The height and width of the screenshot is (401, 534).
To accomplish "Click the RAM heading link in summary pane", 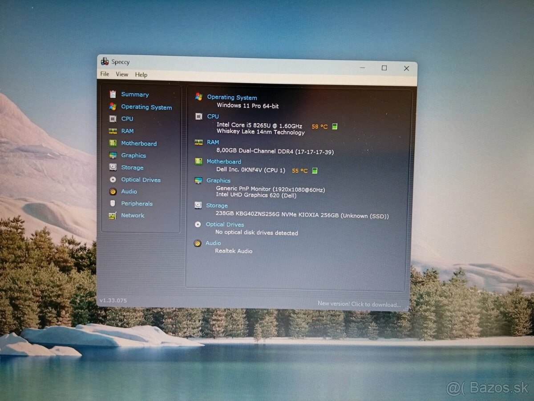I will [x=213, y=142].
